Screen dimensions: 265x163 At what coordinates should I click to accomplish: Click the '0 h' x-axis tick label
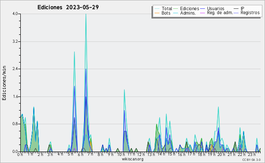click(x=20, y=154)
